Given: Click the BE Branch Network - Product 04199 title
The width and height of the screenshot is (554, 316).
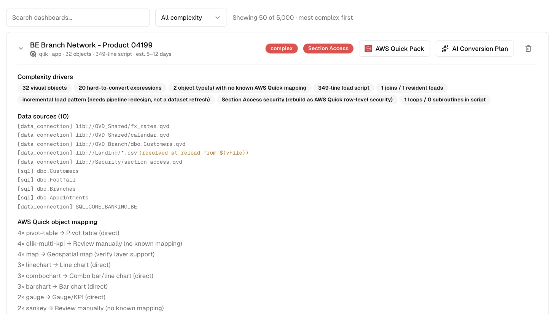Looking at the screenshot, I should 91,45.
